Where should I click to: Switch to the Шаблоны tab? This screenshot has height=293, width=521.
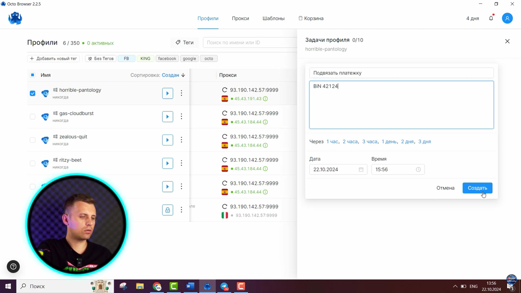pos(274,18)
